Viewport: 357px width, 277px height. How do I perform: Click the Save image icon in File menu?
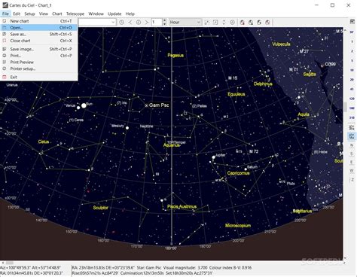click(x=5, y=49)
